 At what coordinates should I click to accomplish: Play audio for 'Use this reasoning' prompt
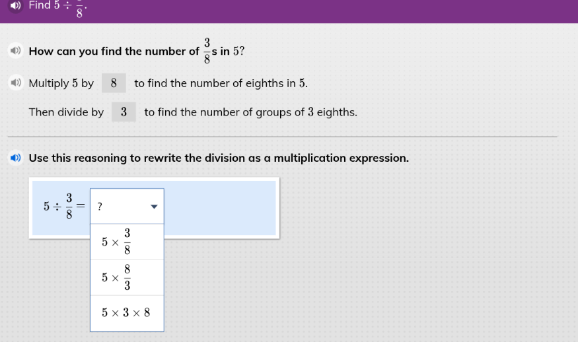[15, 158]
